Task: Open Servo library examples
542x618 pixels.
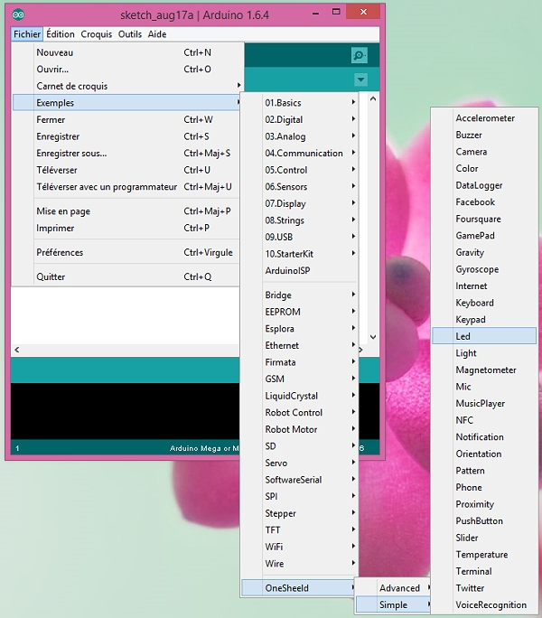Action: click(300, 463)
